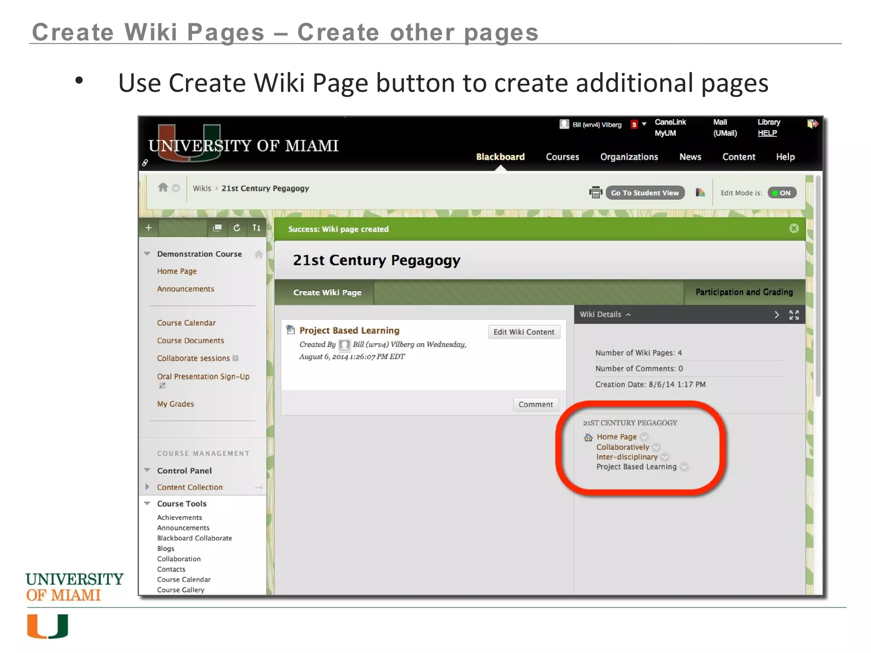Click the logout icon at top right
This screenshot has height=653, width=871.
(x=812, y=124)
